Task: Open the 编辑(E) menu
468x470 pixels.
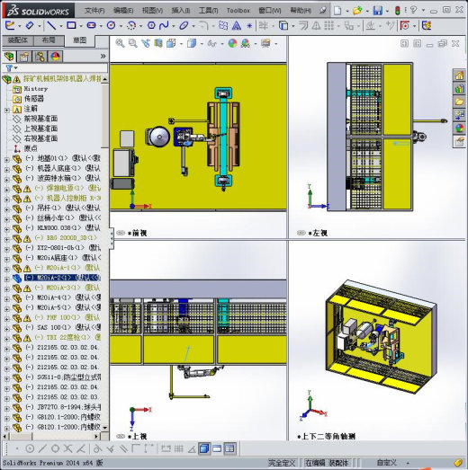Action: click(x=123, y=11)
